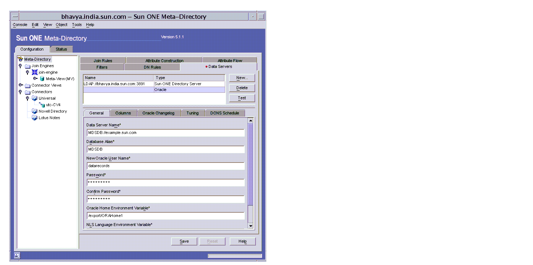
Task: Switch to the Join Rules tab
Action: tap(103, 61)
